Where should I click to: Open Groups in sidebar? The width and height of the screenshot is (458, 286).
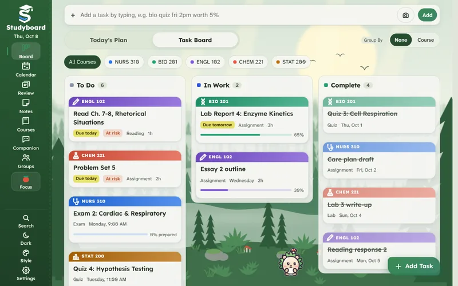[x=26, y=161]
